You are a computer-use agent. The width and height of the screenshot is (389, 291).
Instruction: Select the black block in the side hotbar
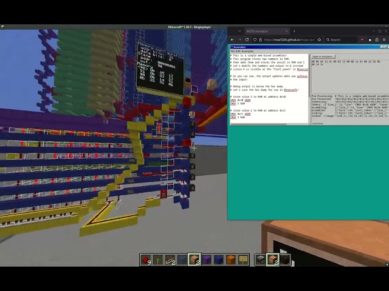(285, 260)
